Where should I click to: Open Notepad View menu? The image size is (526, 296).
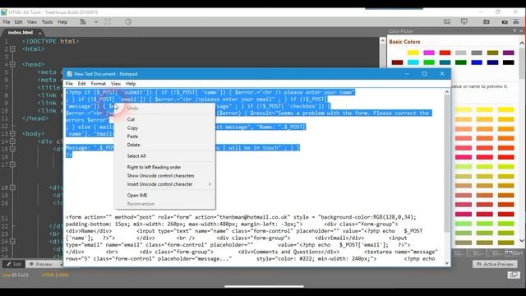(x=115, y=84)
